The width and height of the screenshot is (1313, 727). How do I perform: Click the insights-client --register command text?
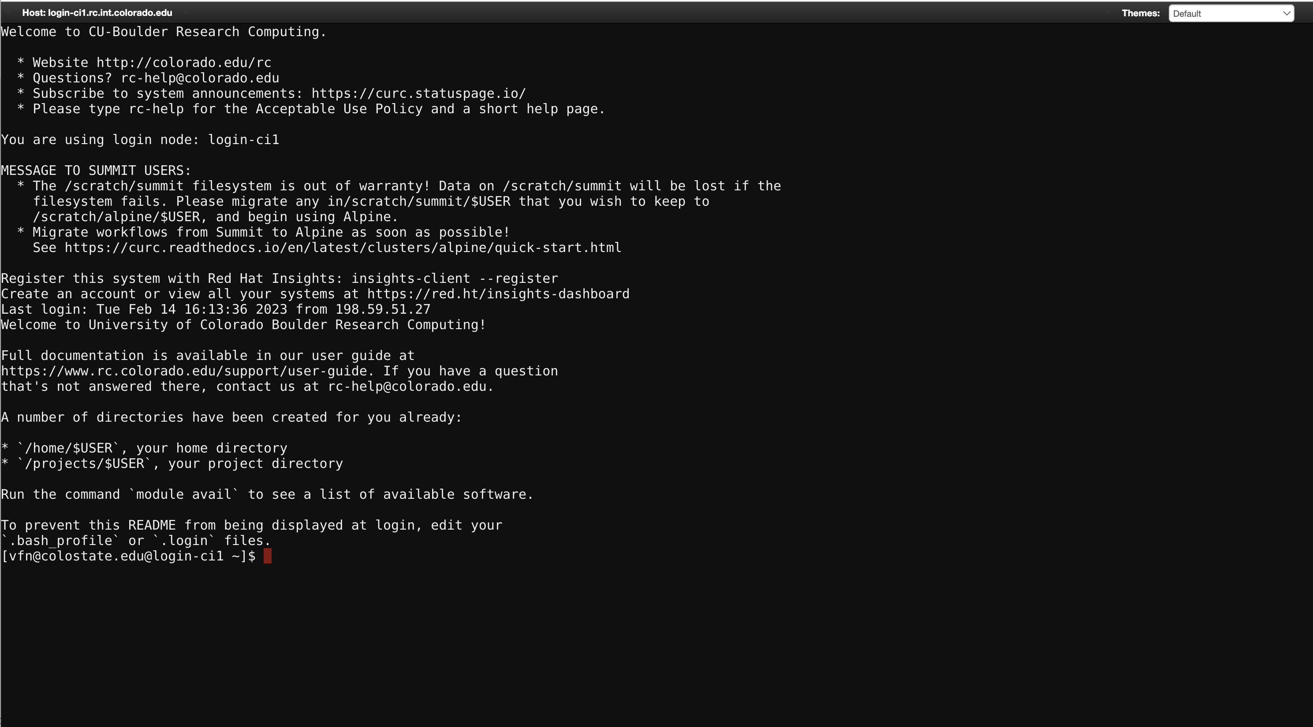[455, 278]
